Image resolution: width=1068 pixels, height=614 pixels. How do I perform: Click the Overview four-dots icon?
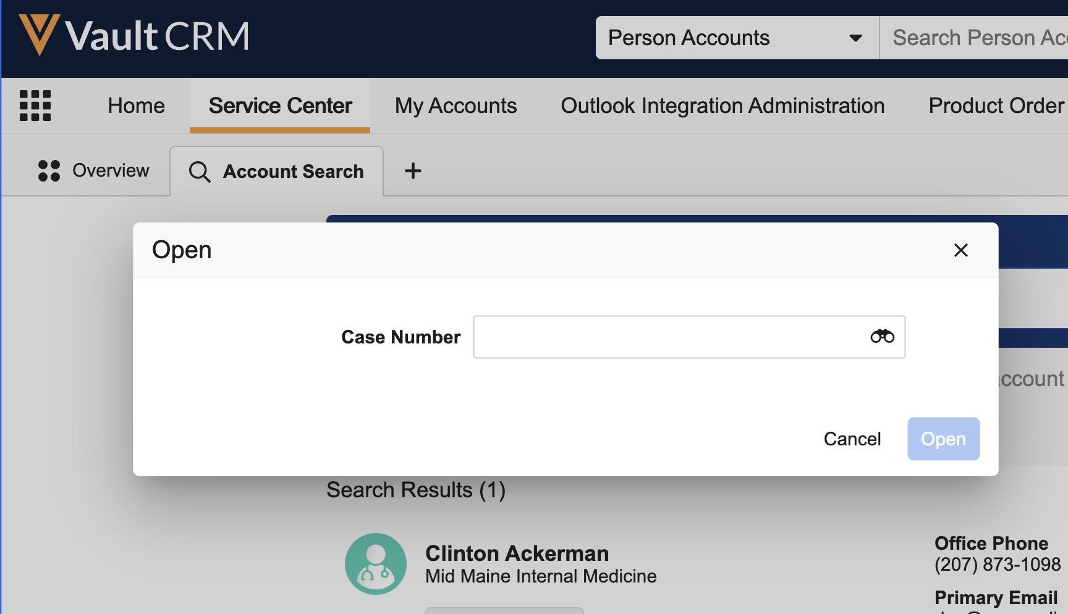[49, 170]
